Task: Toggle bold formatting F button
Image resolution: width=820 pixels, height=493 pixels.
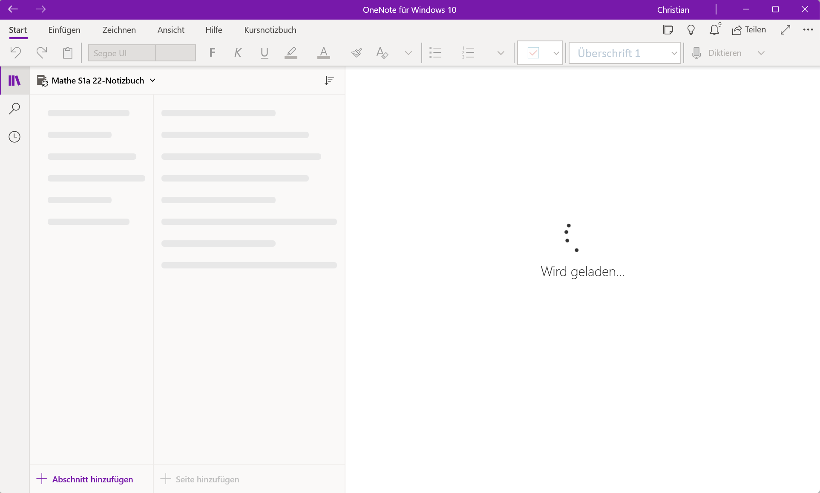Action: (213, 53)
